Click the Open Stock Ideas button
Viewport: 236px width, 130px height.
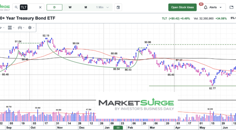182,7
